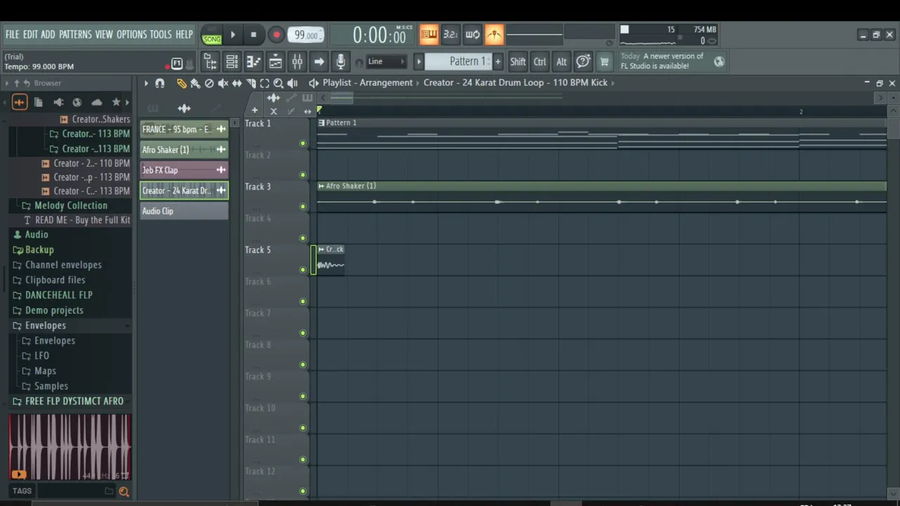Mute Track 3 with its green light

click(x=303, y=207)
